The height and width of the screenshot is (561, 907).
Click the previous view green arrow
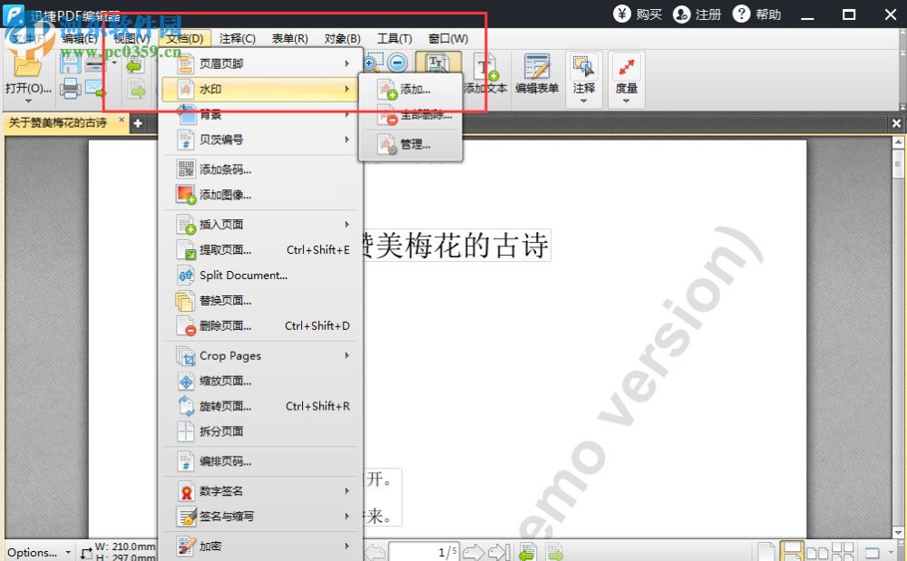coord(529,549)
